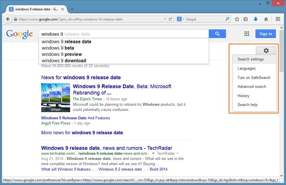Click the magnifier in the Firefox search box
This screenshot has width=286, height=185.
click(227, 19)
